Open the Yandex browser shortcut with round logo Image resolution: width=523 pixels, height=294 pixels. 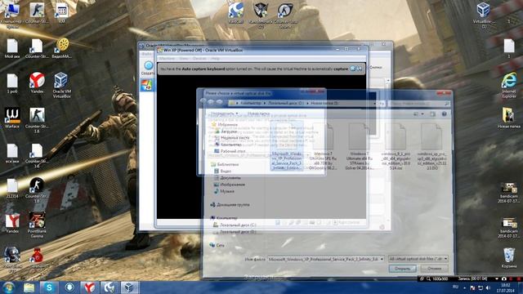pos(37,82)
